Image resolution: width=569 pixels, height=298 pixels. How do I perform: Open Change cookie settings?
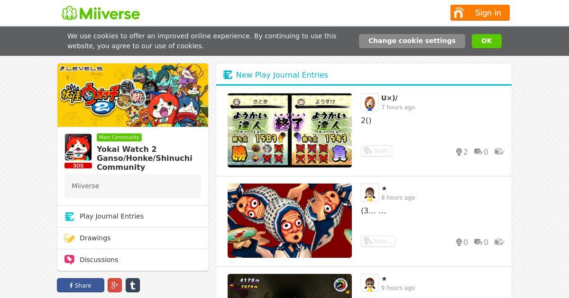point(412,41)
